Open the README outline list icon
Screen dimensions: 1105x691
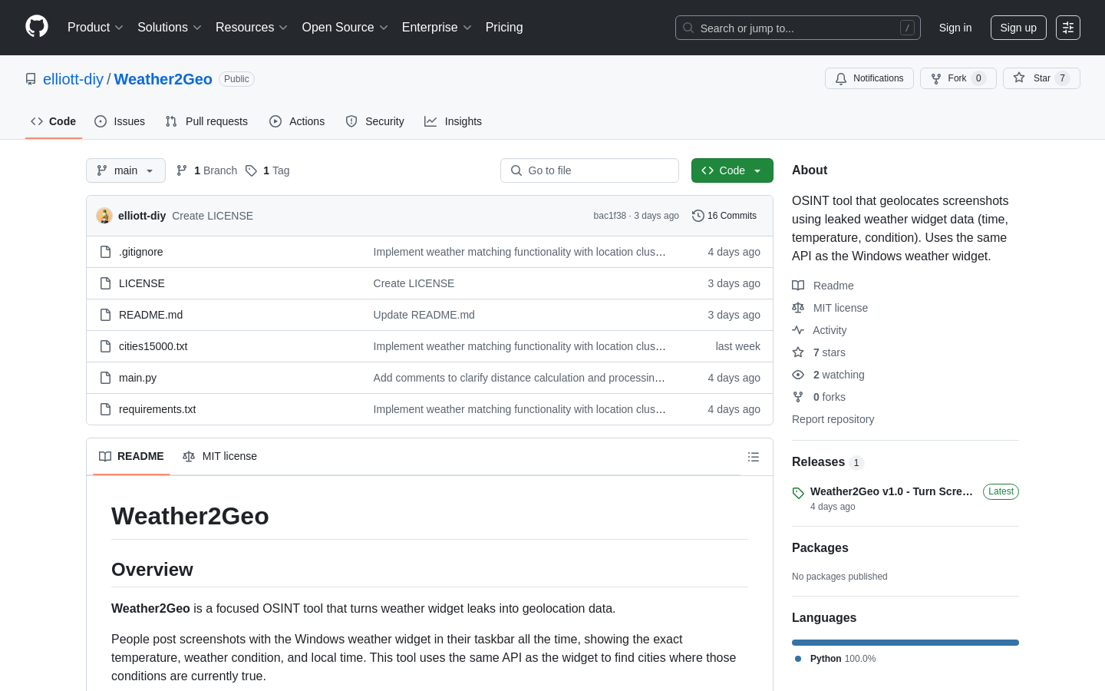pos(754,457)
